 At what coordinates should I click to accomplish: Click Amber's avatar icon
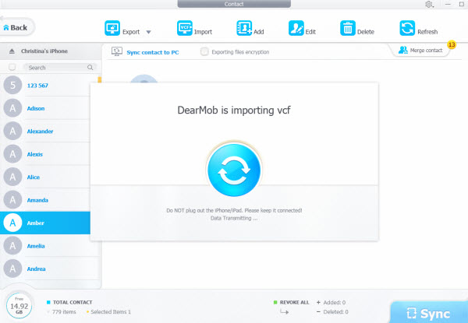[x=12, y=223]
